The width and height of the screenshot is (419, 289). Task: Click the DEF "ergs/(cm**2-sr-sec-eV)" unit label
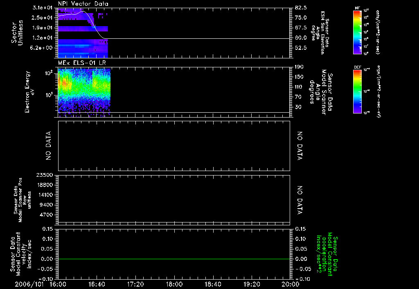[378, 91]
